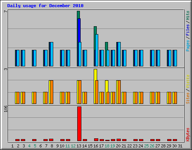Click green weekend day "25" on the x-axis

tap(146, 146)
